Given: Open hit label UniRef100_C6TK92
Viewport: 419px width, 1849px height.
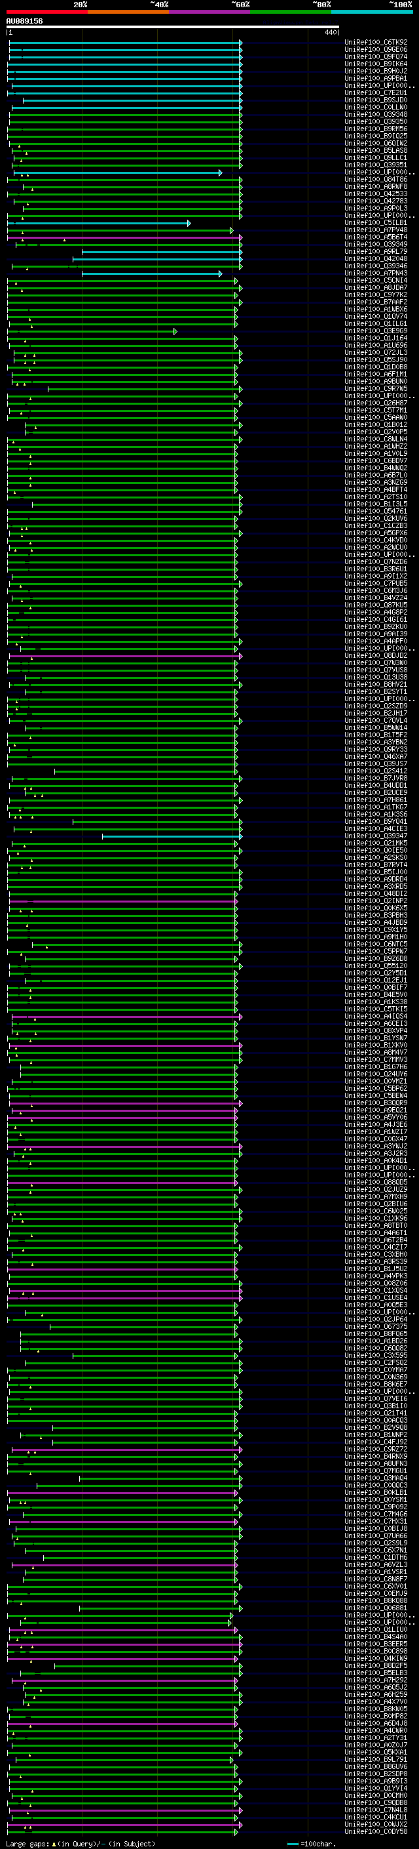Looking at the screenshot, I should point(376,43).
